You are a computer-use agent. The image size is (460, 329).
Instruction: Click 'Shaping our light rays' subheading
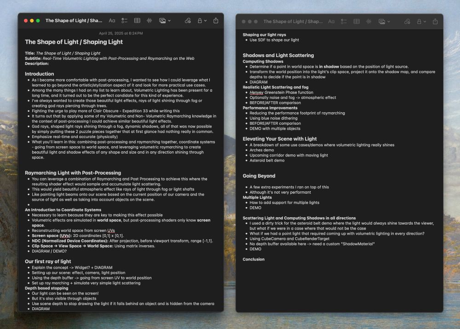(x=264, y=35)
